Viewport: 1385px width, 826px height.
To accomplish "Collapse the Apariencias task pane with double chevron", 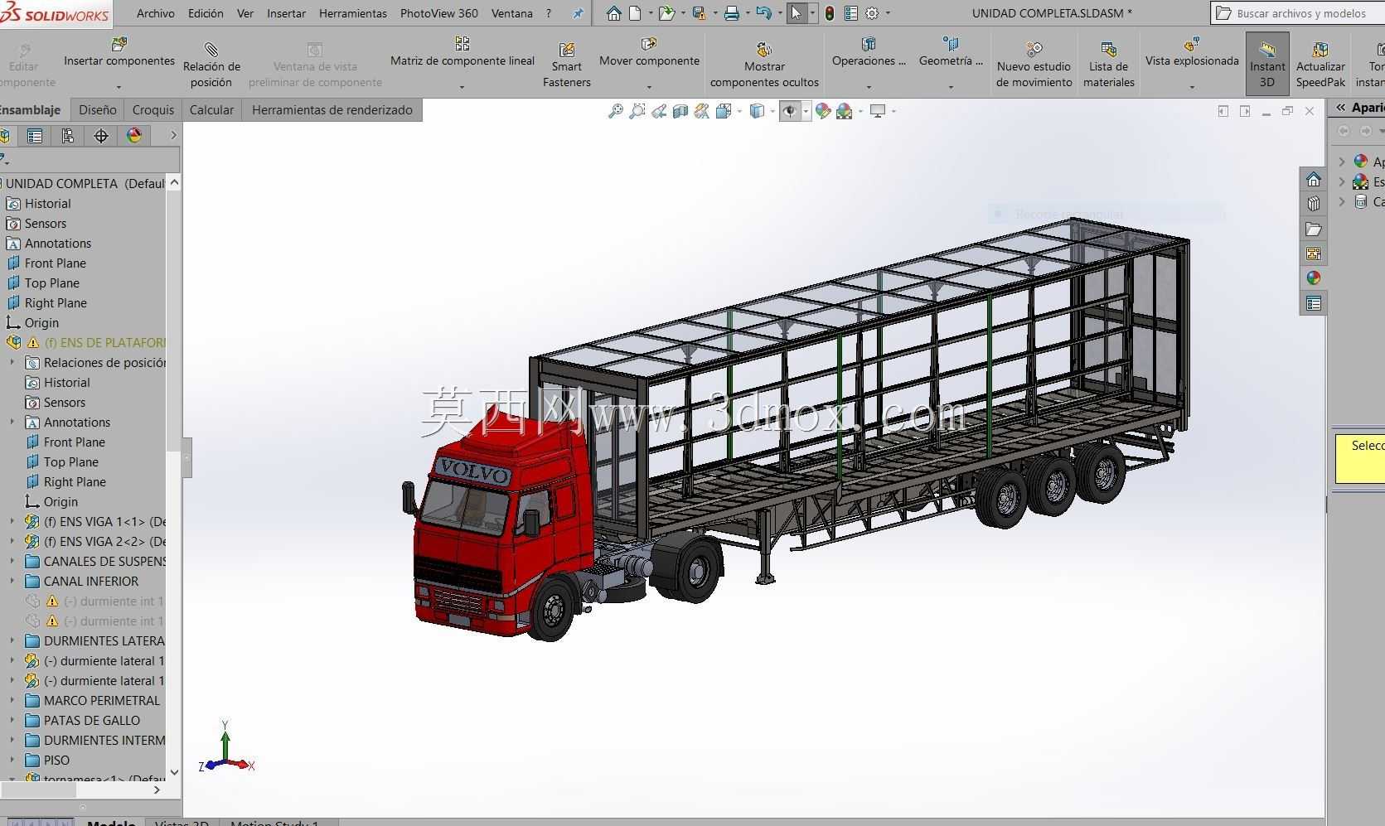I will 1340,108.
